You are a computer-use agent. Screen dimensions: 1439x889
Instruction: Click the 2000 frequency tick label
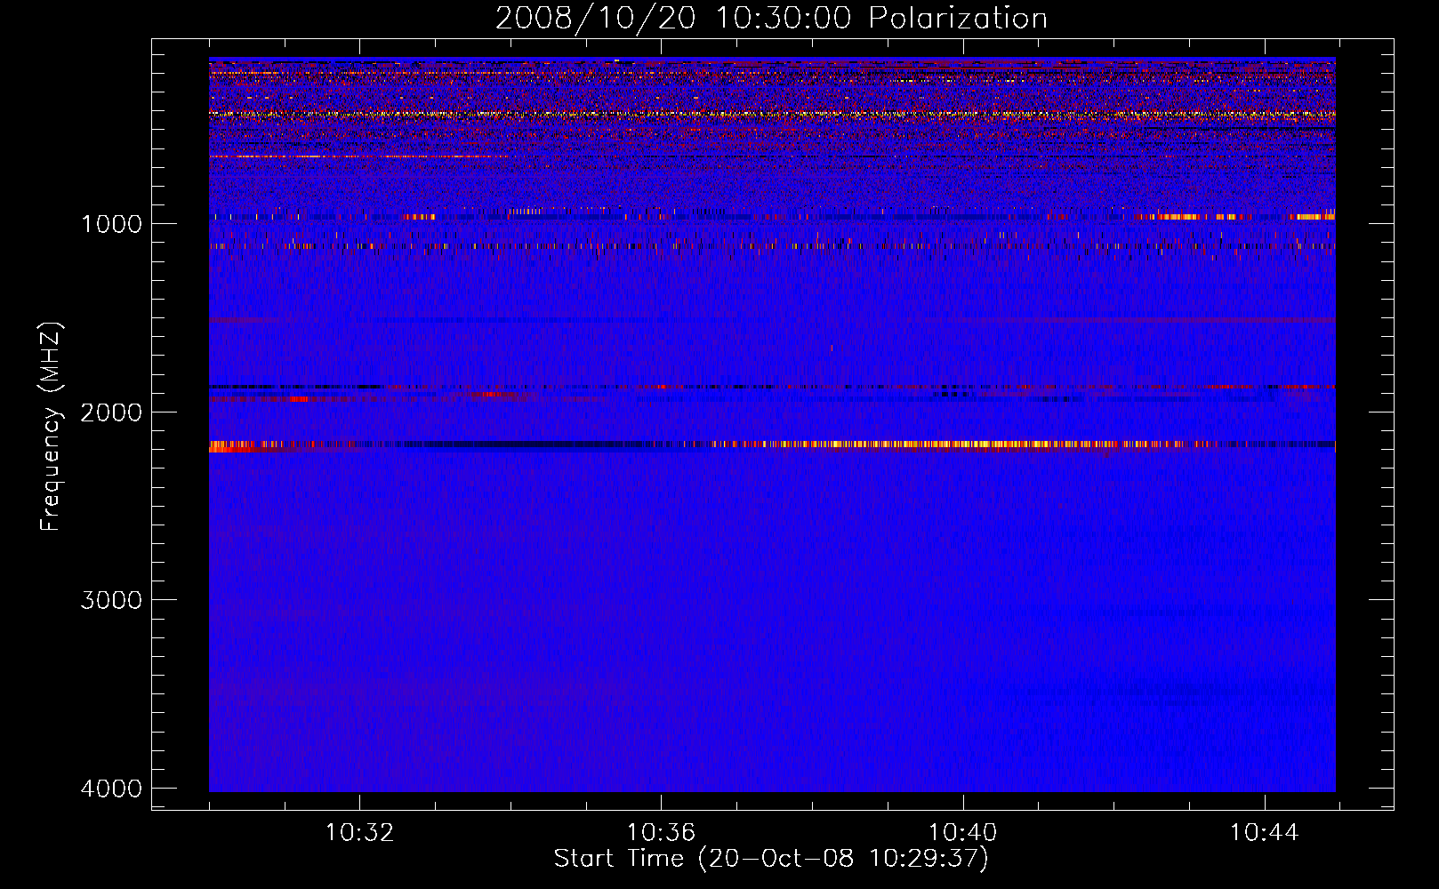pos(111,412)
